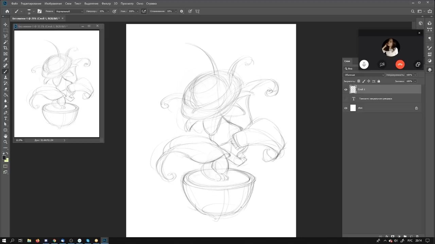Expand the layer opacity dropdown
The height and width of the screenshot is (244, 435).
pyautogui.click(x=415, y=75)
